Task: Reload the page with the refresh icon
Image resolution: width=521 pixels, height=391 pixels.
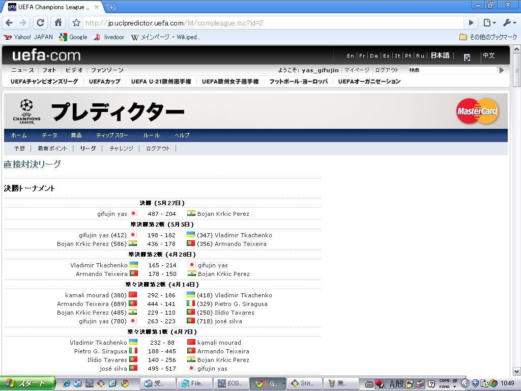Action: coord(41,22)
